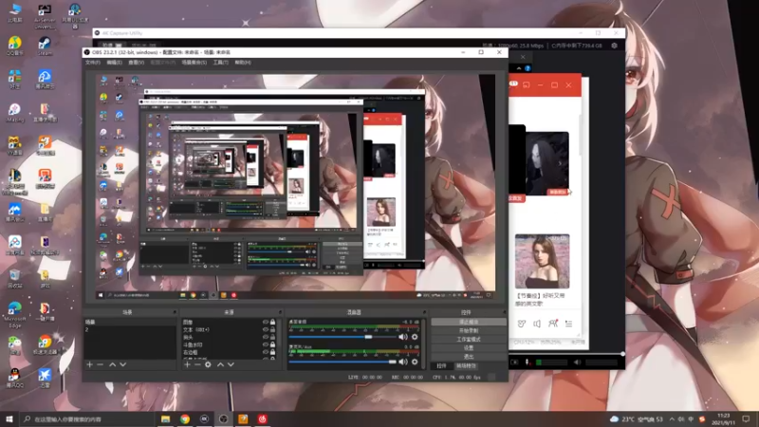Open desktop audio gear settings in mixer

[x=415, y=337]
